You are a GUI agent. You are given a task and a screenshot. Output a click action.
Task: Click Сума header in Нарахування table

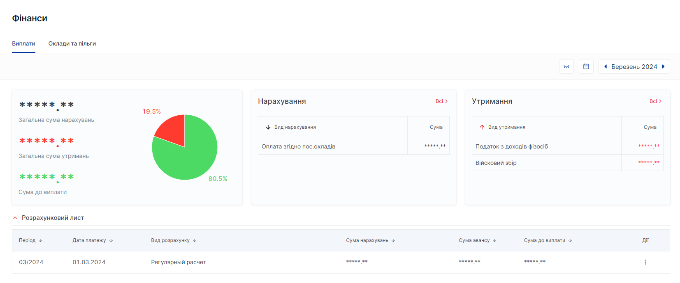(x=436, y=127)
